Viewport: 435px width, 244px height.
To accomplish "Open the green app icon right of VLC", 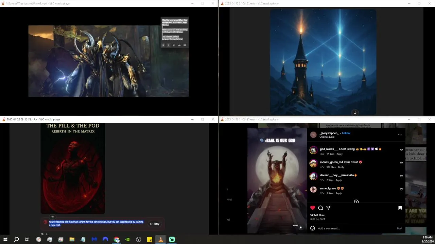I will click(172, 240).
